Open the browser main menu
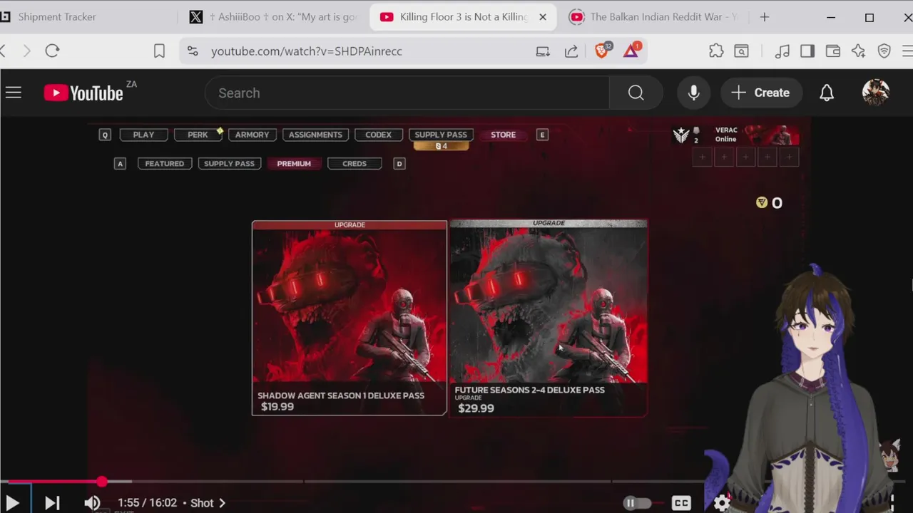 click(907, 51)
